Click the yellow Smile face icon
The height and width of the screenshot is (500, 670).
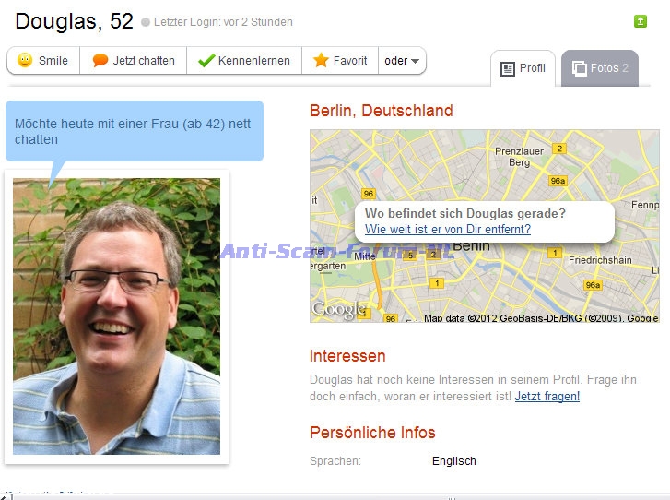pos(25,60)
